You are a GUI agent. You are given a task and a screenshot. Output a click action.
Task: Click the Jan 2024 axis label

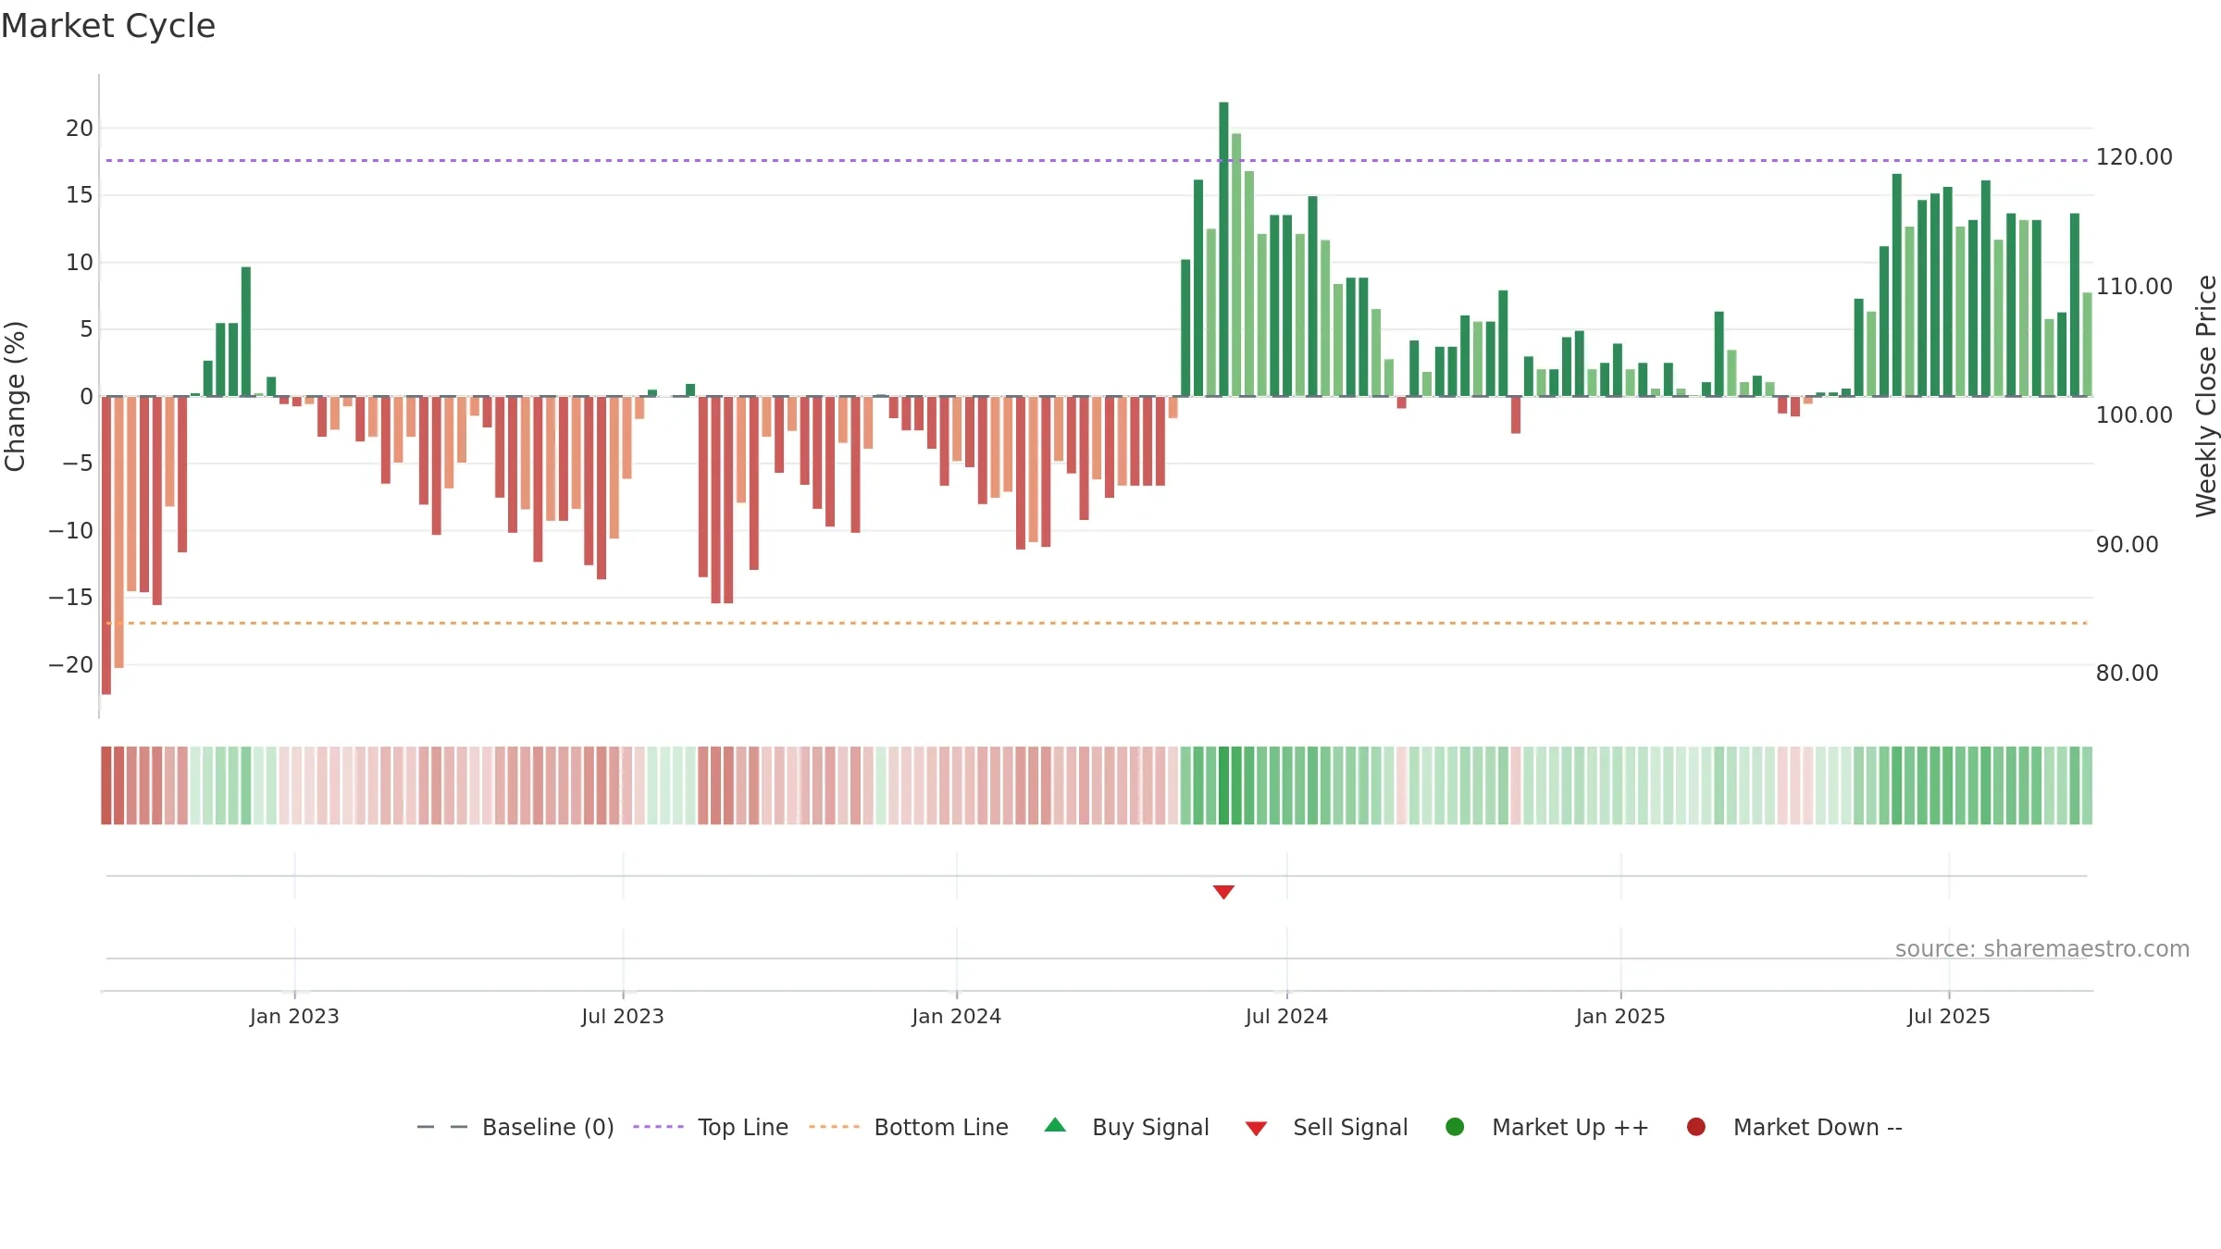tap(956, 1017)
